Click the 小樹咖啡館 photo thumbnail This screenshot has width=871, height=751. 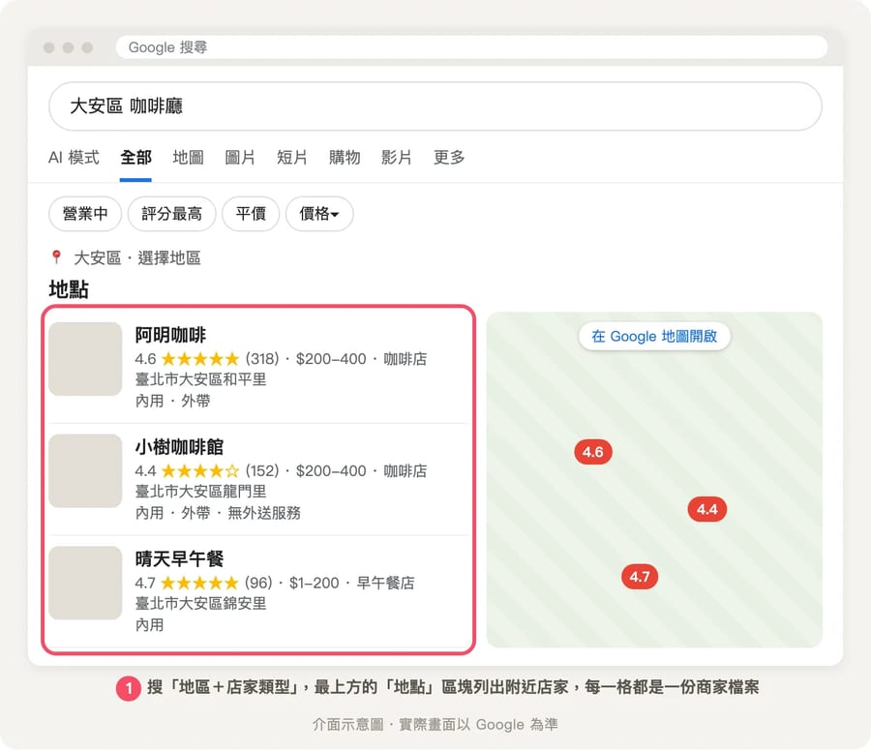click(85, 470)
